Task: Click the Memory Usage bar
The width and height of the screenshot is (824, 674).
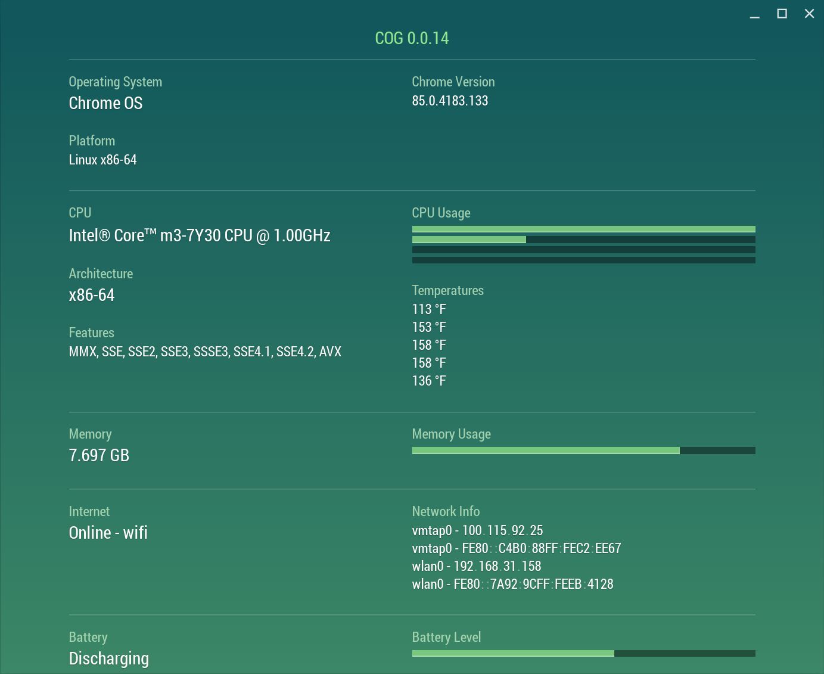Action: tap(583, 451)
